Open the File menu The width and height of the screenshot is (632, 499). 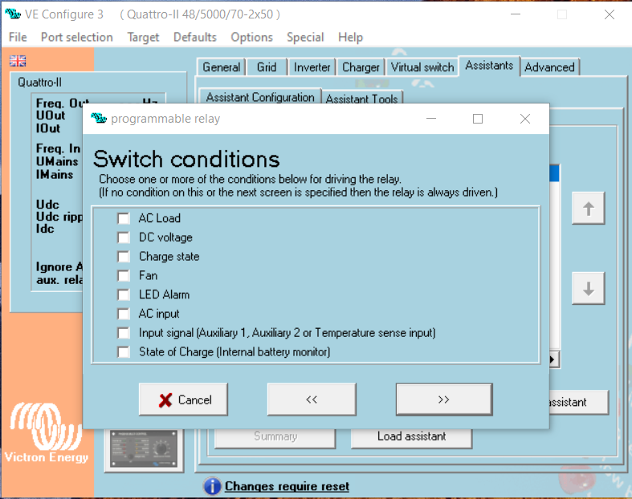coord(18,37)
